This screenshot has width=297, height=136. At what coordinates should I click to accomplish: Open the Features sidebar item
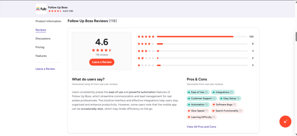coord(41,56)
